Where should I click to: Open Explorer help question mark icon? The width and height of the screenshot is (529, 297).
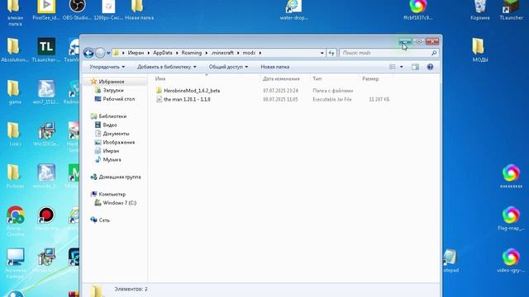[x=430, y=67]
